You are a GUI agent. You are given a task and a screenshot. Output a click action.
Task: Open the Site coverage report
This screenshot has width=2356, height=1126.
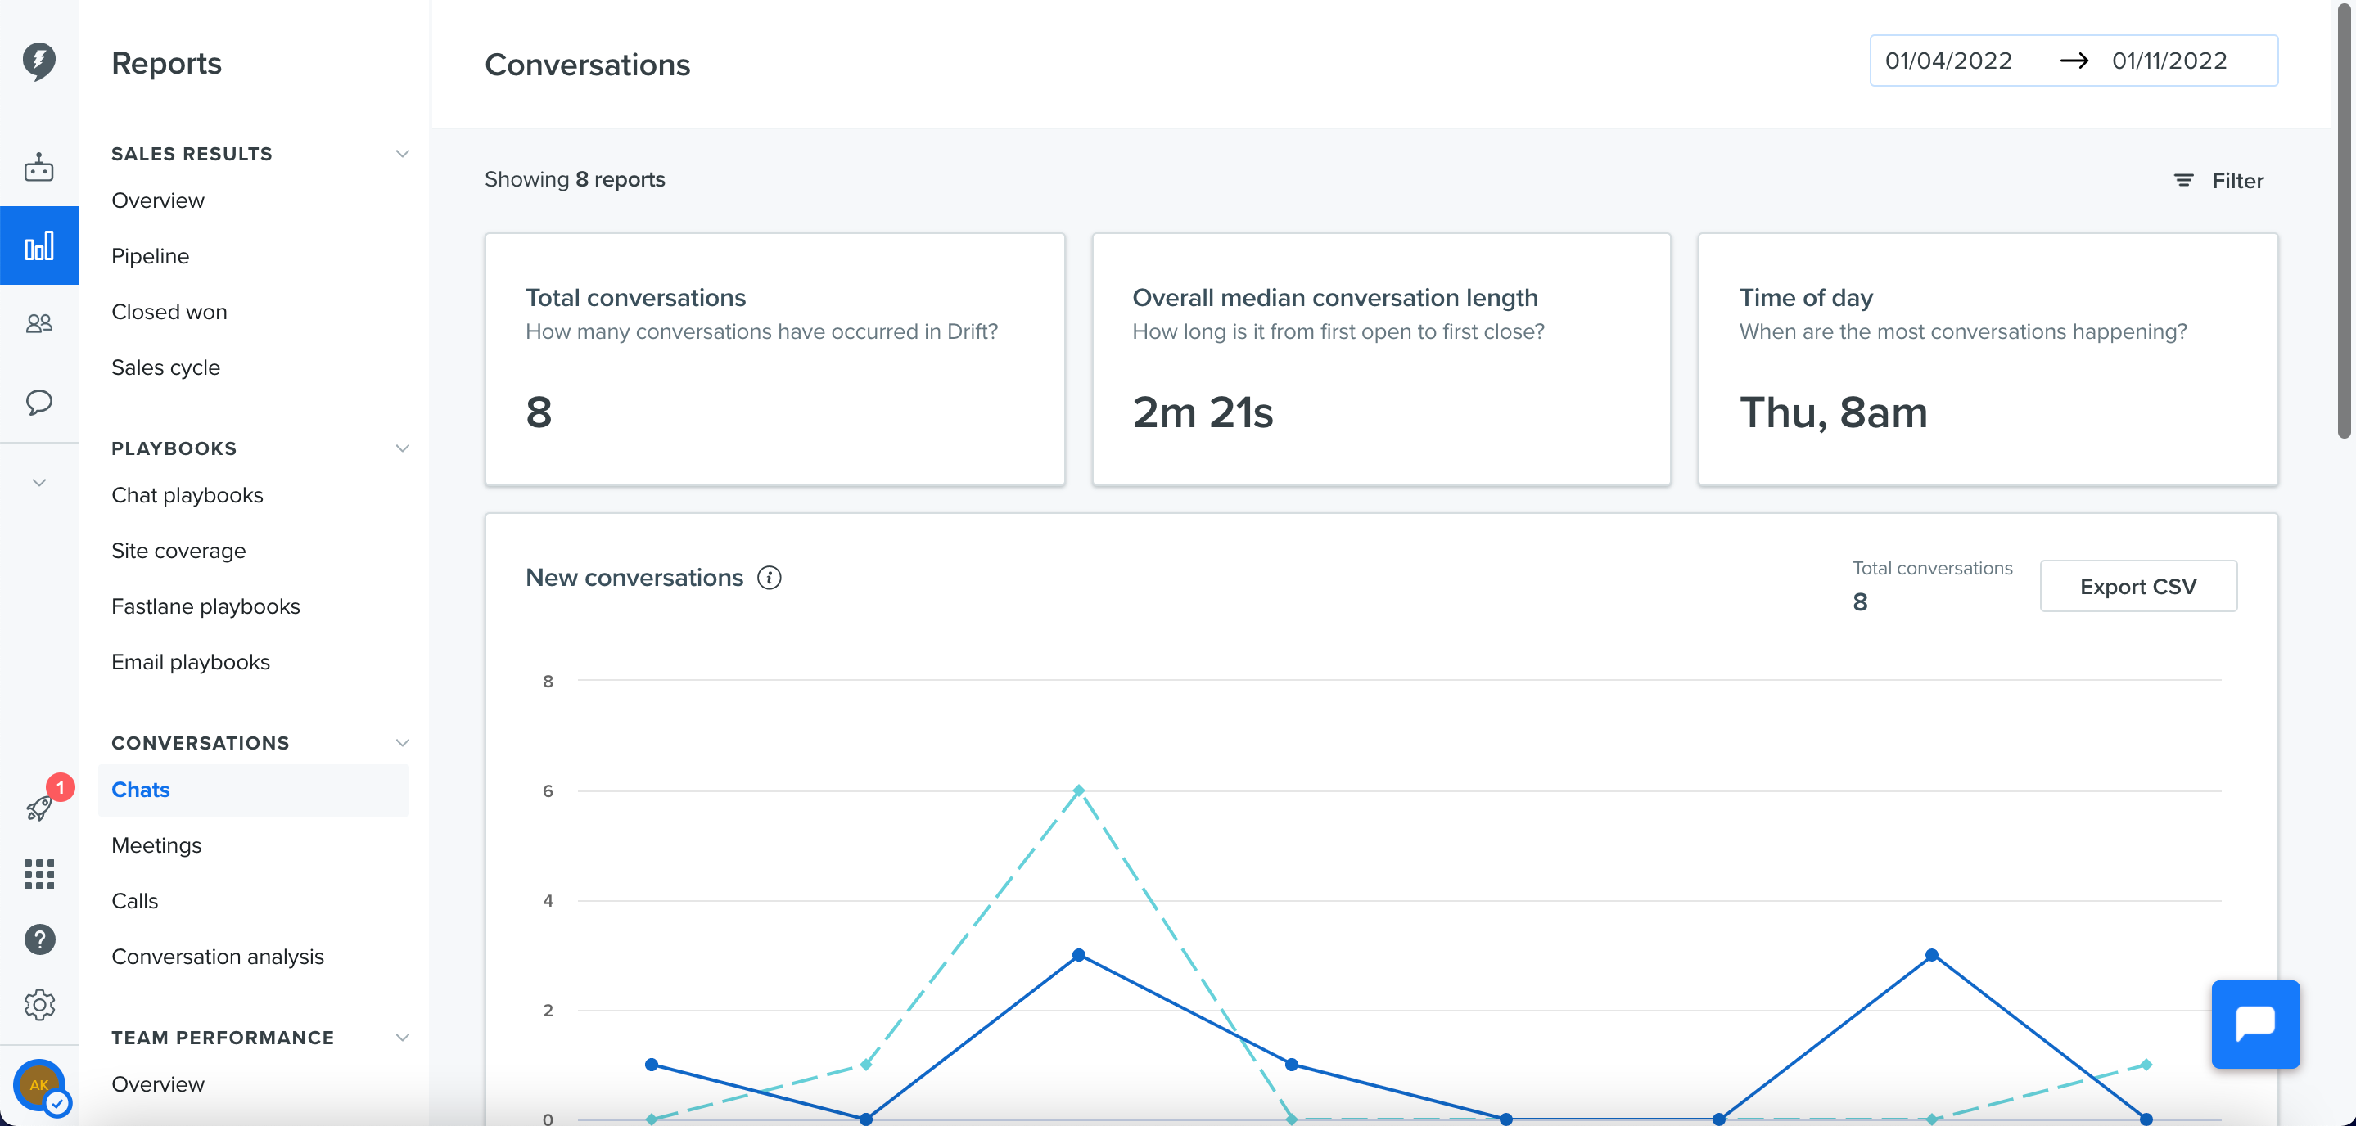tap(178, 551)
